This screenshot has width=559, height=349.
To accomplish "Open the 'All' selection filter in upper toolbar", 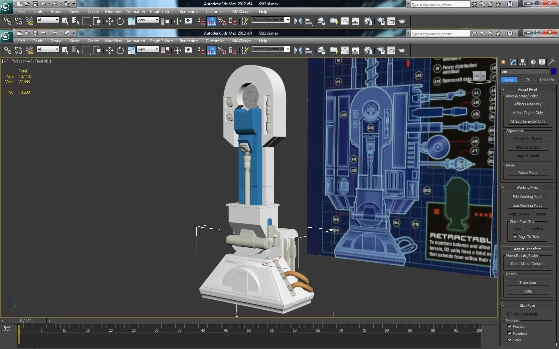I will click(x=48, y=20).
